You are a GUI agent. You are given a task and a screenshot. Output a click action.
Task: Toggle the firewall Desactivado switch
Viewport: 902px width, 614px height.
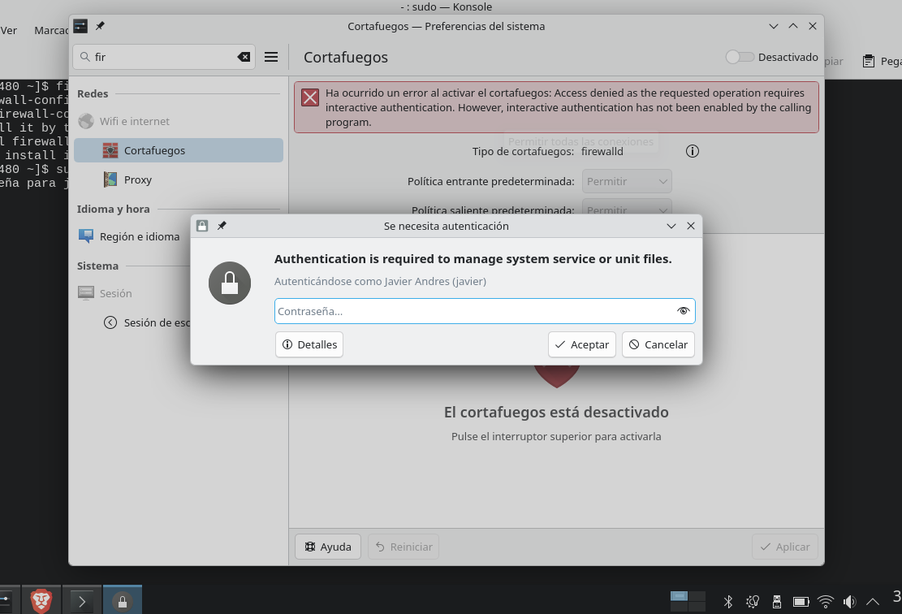pyautogui.click(x=740, y=58)
